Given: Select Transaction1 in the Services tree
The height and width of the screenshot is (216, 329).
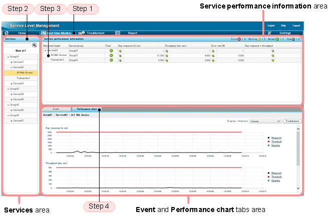Looking at the screenshot, I should tap(23, 78).
